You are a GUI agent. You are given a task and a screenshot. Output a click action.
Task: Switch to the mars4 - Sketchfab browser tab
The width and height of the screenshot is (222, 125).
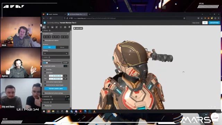click(56, 14)
